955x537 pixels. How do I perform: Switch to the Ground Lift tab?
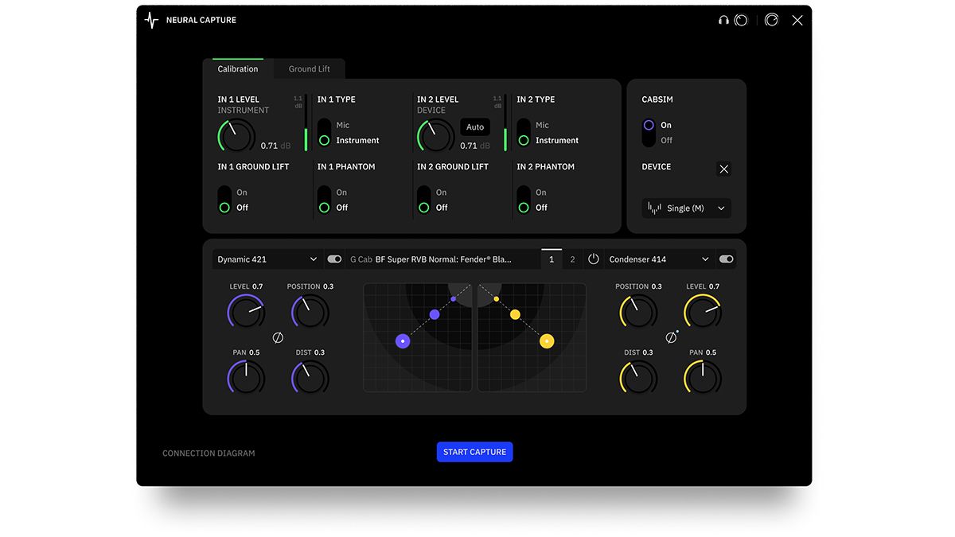[309, 68]
